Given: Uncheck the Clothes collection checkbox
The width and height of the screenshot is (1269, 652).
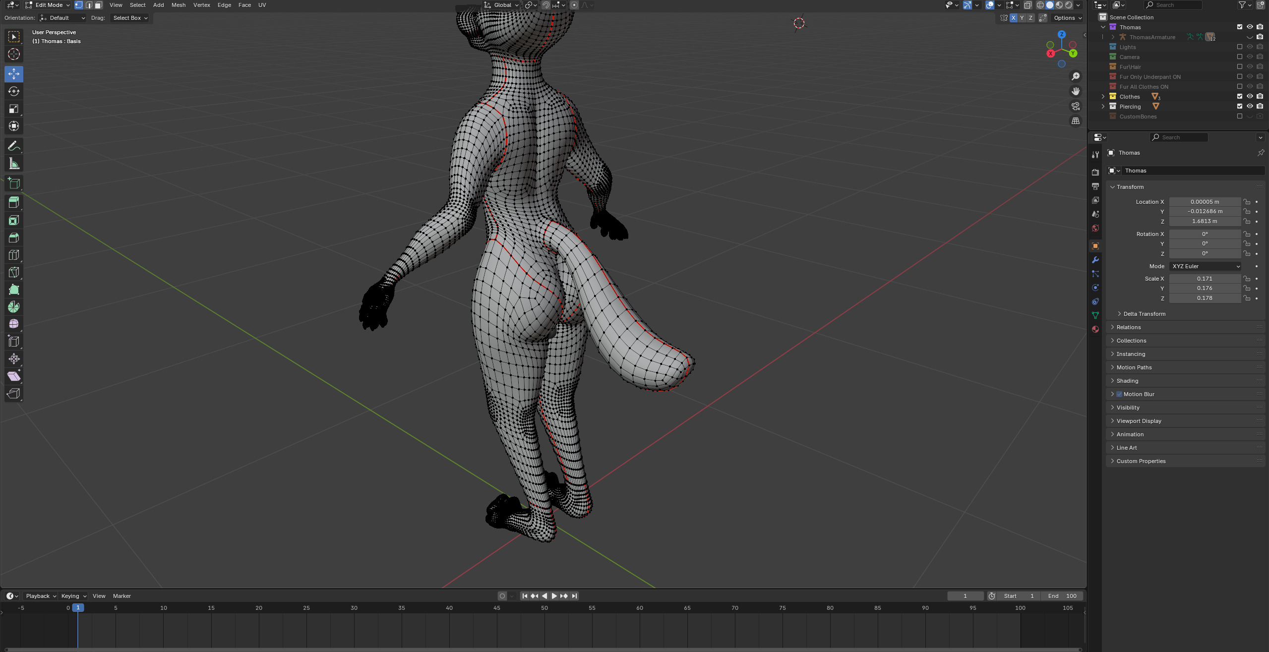Looking at the screenshot, I should point(1239,96).
